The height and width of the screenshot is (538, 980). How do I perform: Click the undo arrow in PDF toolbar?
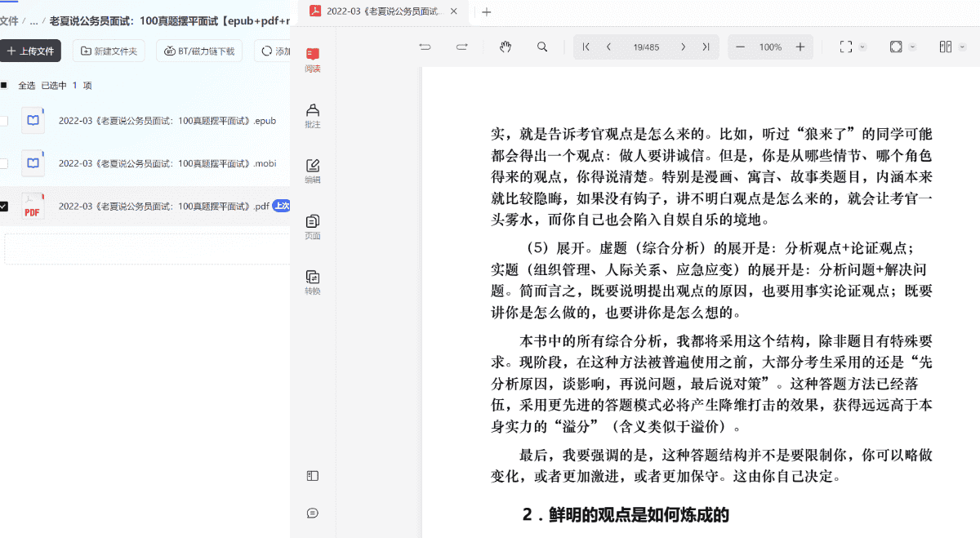click(x=425, y=47)
